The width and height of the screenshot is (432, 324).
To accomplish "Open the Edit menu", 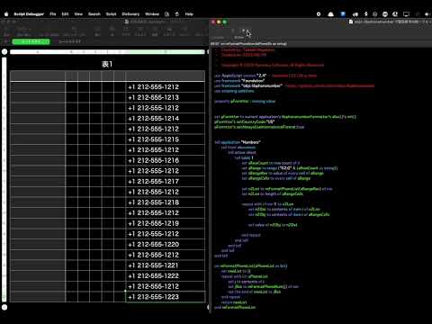I will [x=65, y=14].
